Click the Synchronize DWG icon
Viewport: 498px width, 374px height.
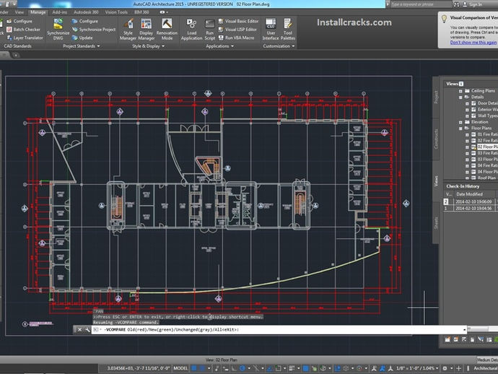coord(58,29)
